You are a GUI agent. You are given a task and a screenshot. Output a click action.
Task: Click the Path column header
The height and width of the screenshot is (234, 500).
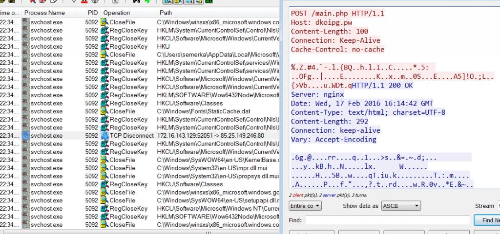(x=166, y=13)
